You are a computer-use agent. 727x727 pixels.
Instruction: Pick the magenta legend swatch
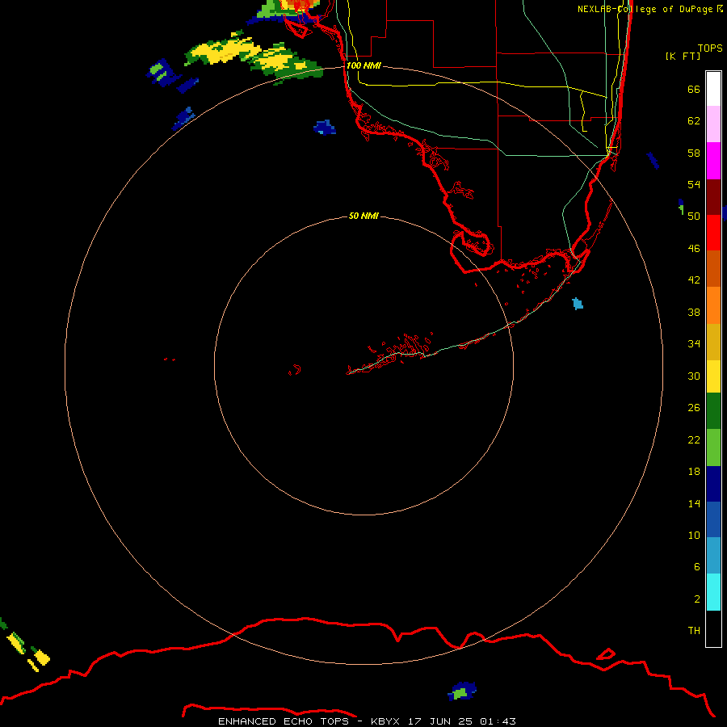tap(713, 161)
